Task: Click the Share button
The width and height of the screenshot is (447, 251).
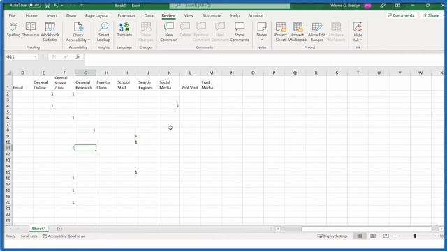Action: click(431, 15)
